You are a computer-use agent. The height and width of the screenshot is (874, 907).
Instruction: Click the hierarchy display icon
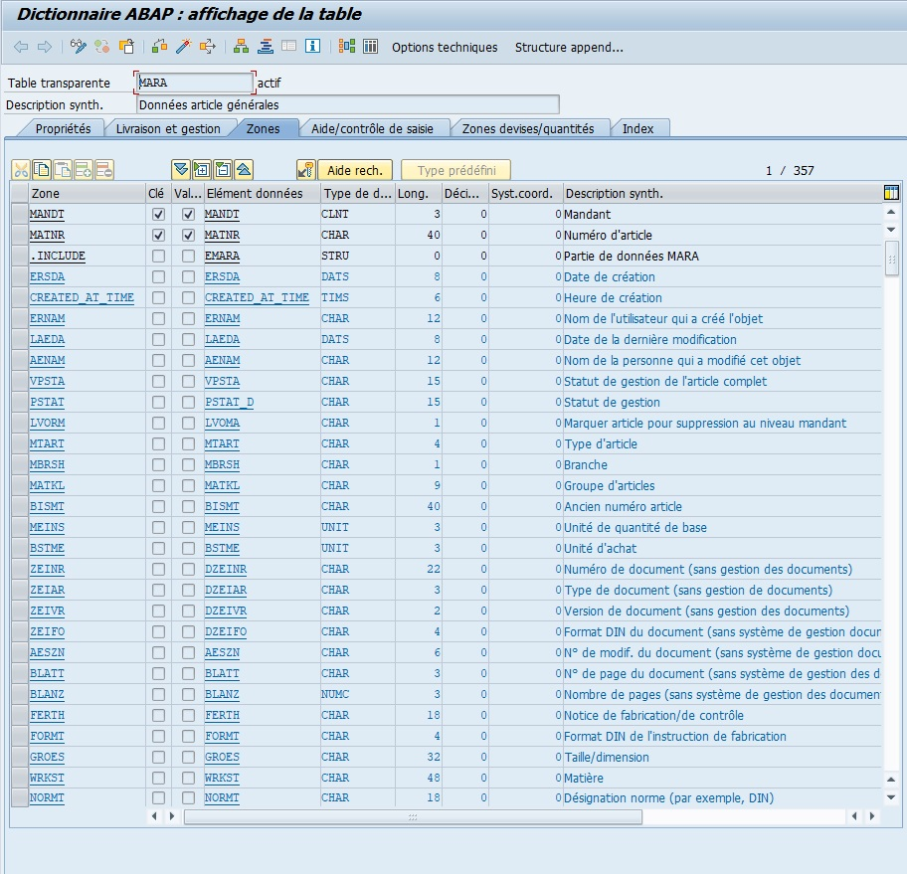pyautogui.click(x=241, y=47)
